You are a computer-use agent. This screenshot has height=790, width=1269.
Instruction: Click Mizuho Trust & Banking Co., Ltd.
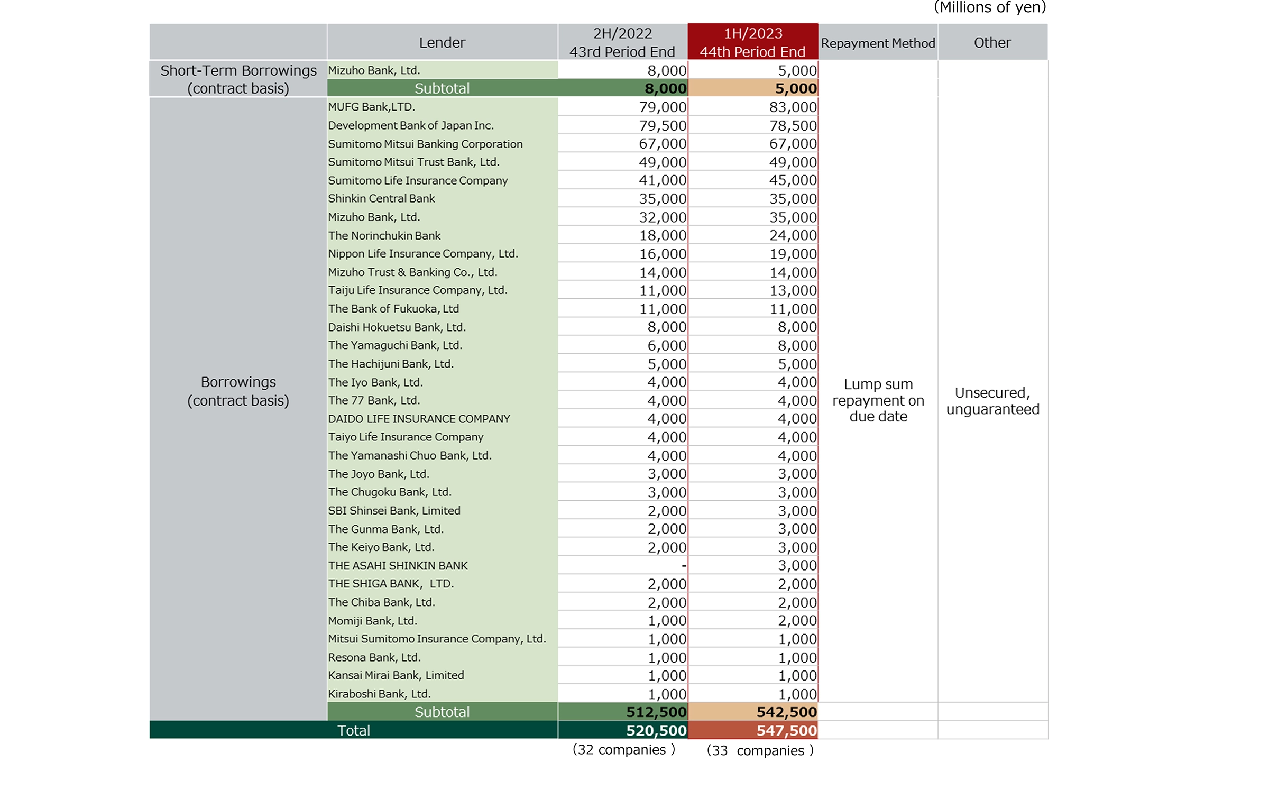tap(412, 272)
